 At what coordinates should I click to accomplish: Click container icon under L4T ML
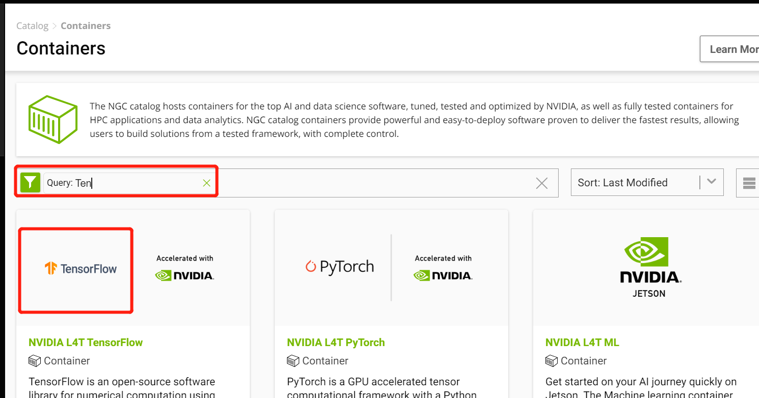tap(551, 361)
